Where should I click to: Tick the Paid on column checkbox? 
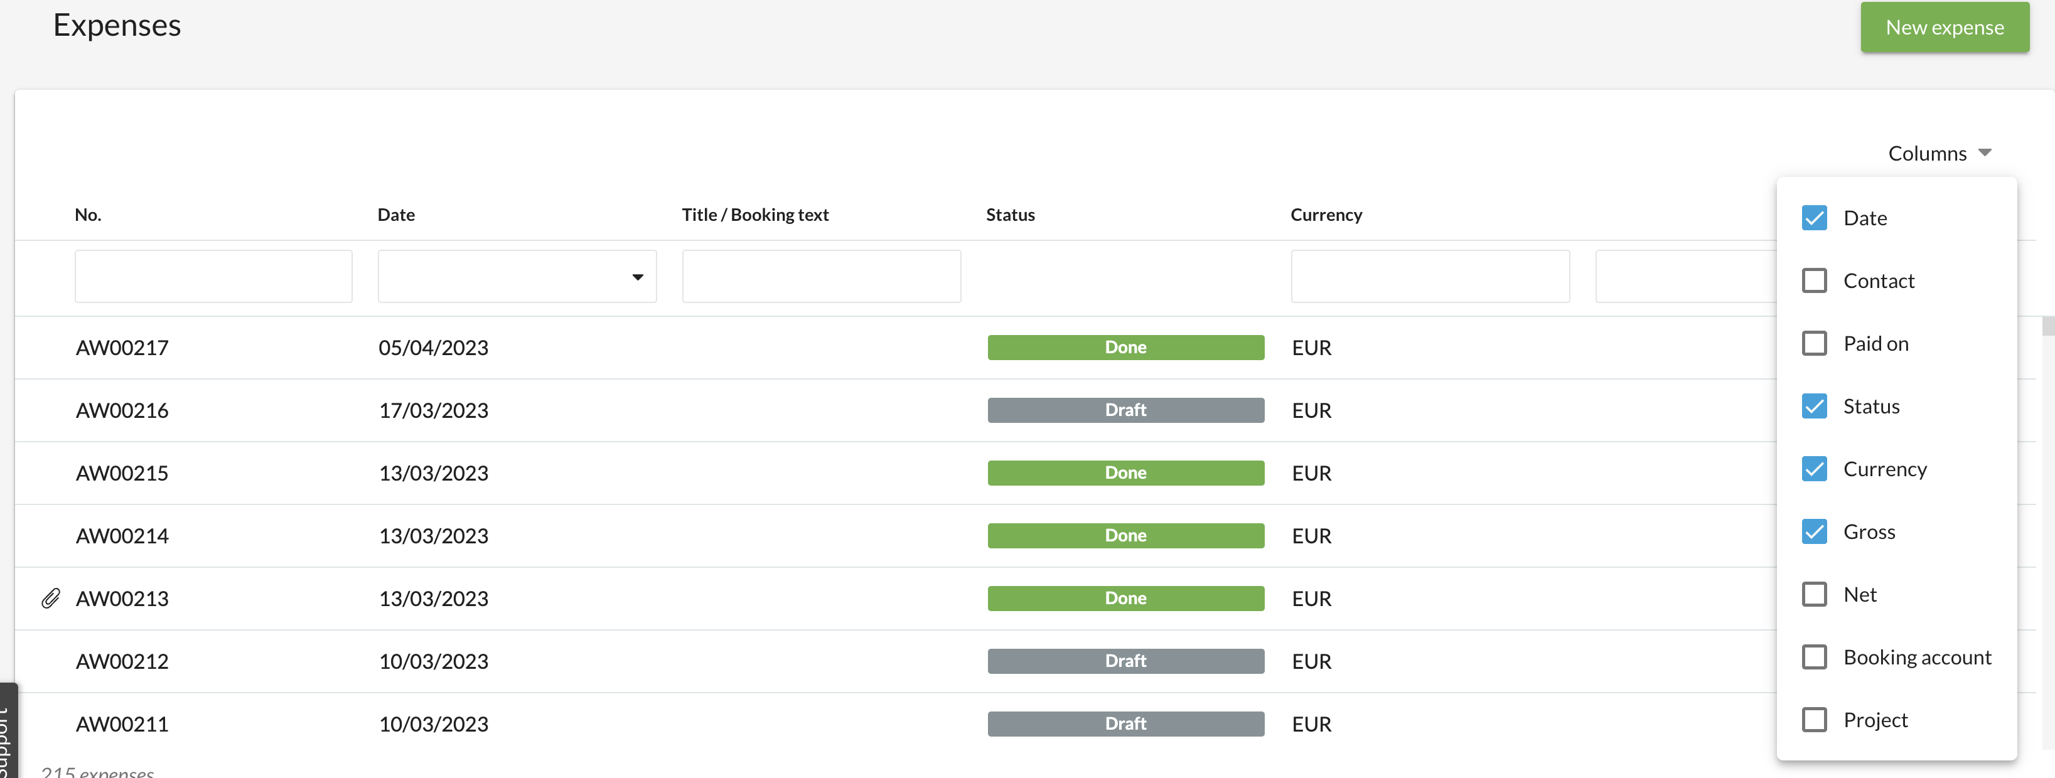click(x=1814, y=344)
